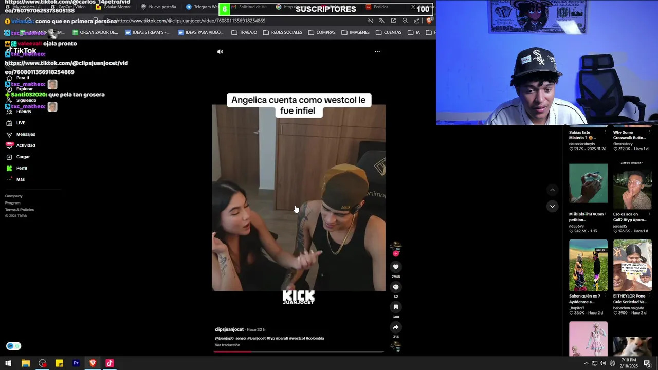
Task: Open TRABAJO bookmarks folder
Action: point(244,32)
